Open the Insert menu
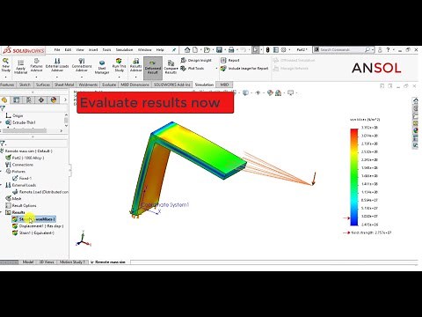This screenshot has height=317, width=422. click(x=93, y=50)
